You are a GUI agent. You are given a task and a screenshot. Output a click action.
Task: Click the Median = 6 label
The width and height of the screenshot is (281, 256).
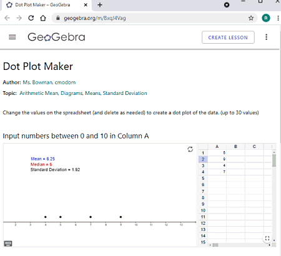41,164
